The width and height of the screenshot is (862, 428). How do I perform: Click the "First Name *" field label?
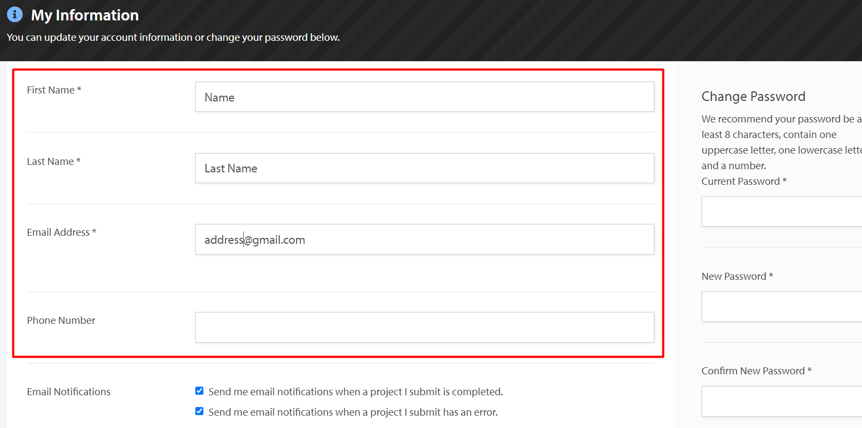(x=54, y=90)
